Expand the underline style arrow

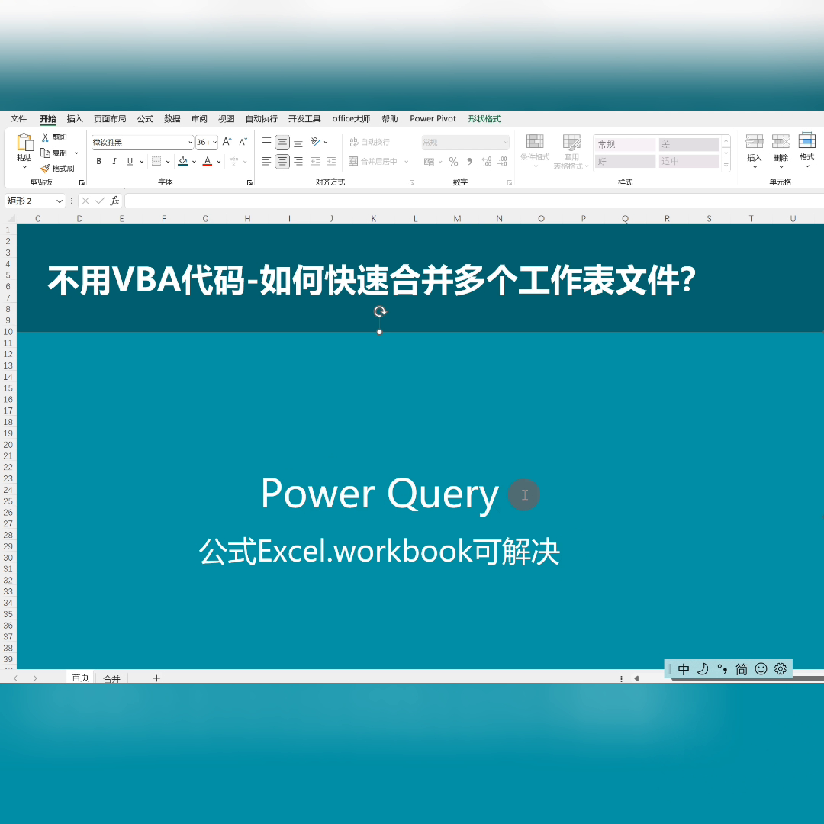click(x=142, y=162)
